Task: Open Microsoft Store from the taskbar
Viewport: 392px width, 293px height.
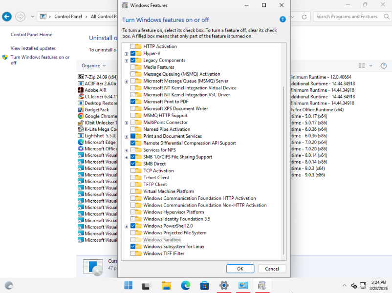Action: point(204,285)
